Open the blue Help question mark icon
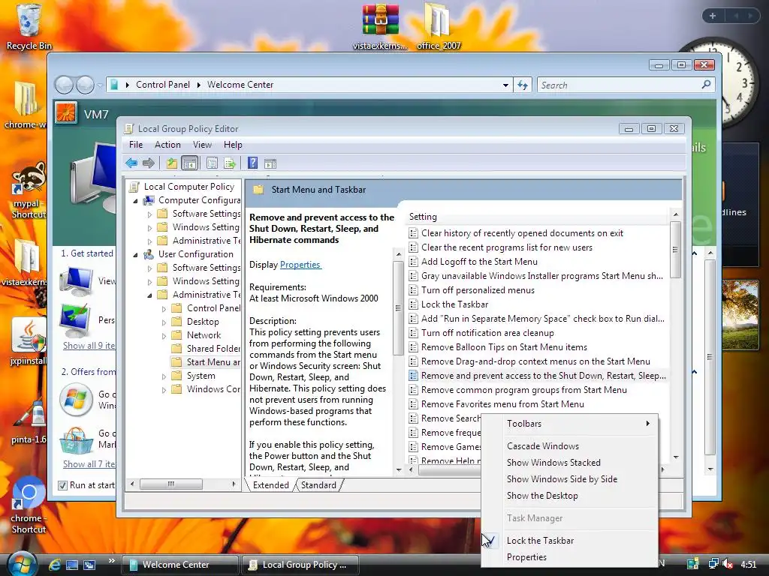This screenshot has width=769, height=576. point(252,163)
